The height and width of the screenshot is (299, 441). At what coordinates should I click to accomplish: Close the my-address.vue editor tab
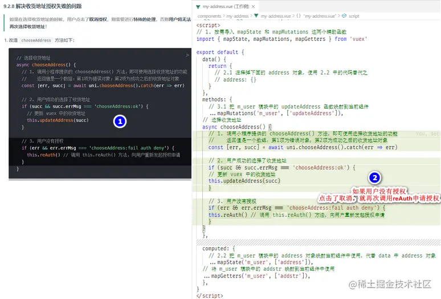coord(253,6)
